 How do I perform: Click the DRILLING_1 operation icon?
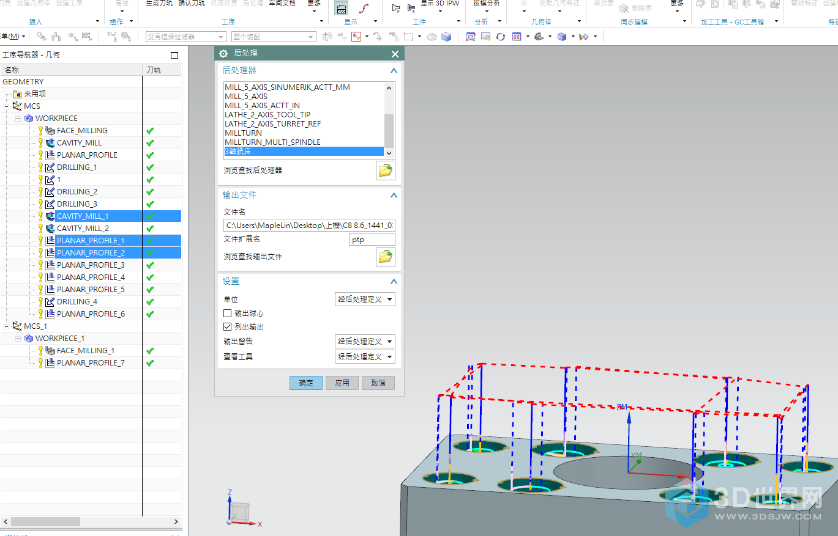click(50, 167)
